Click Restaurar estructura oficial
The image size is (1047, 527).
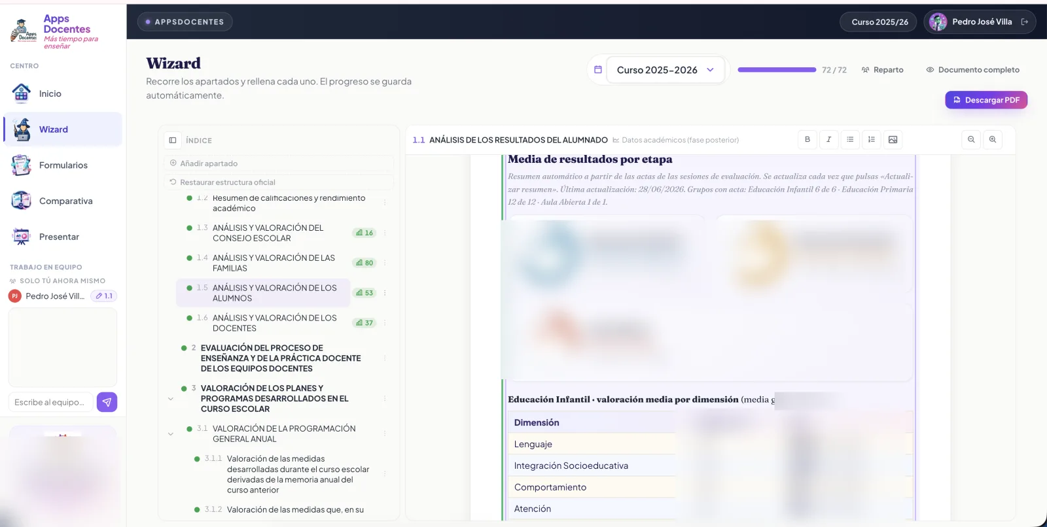(x=279, y=182)
